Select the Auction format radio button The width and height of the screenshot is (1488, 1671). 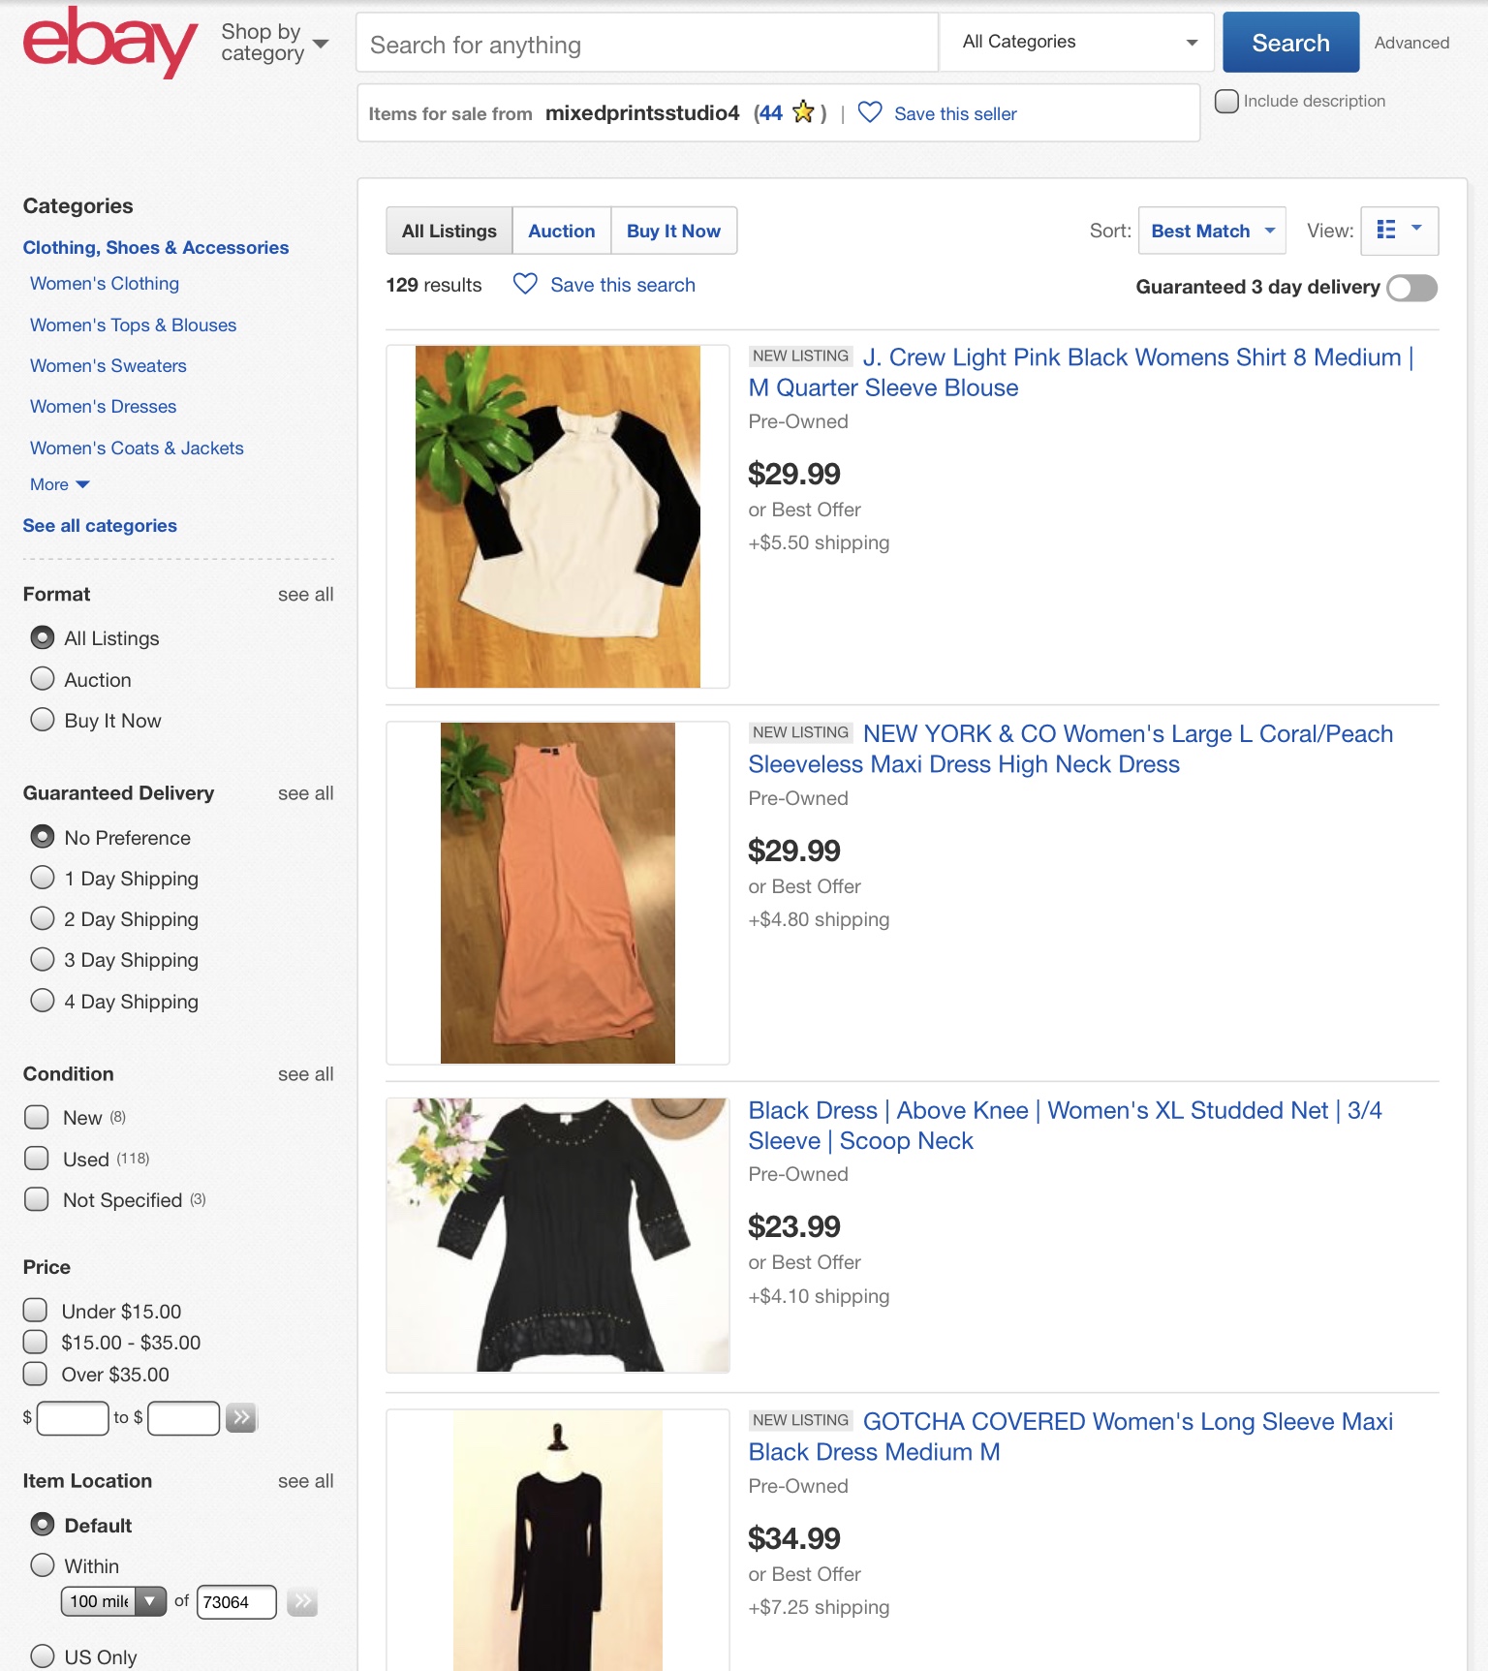click(x=43, y=679)
